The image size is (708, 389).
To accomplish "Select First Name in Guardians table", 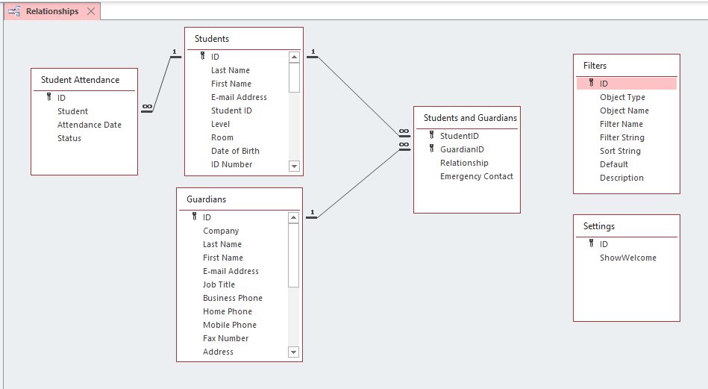I will point(223,258).
